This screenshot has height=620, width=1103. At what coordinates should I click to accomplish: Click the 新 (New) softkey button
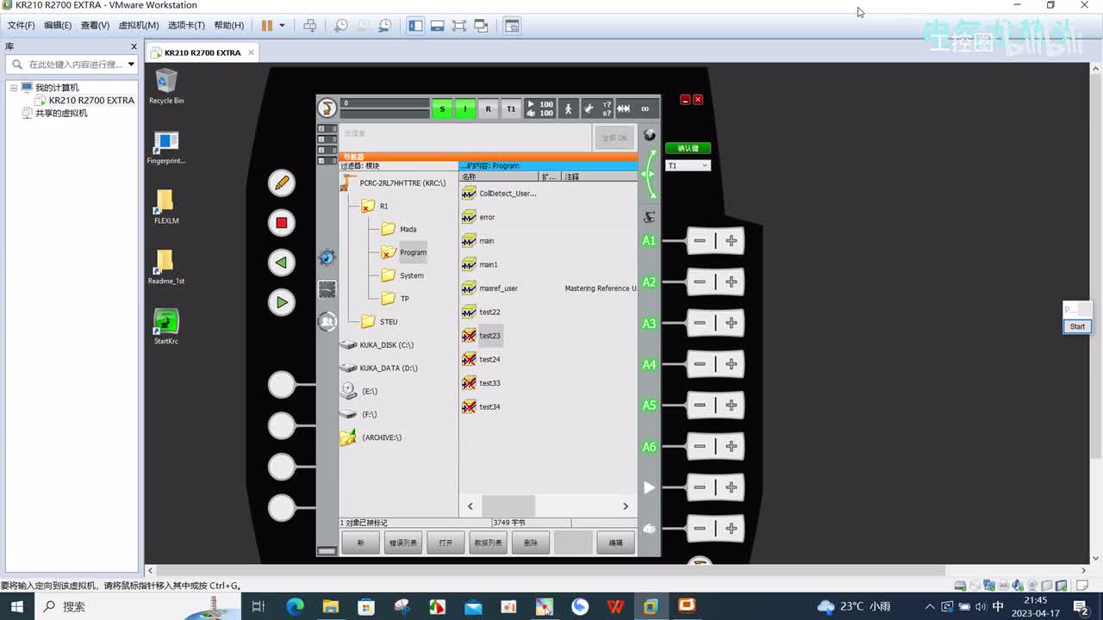tap(361, 542)
